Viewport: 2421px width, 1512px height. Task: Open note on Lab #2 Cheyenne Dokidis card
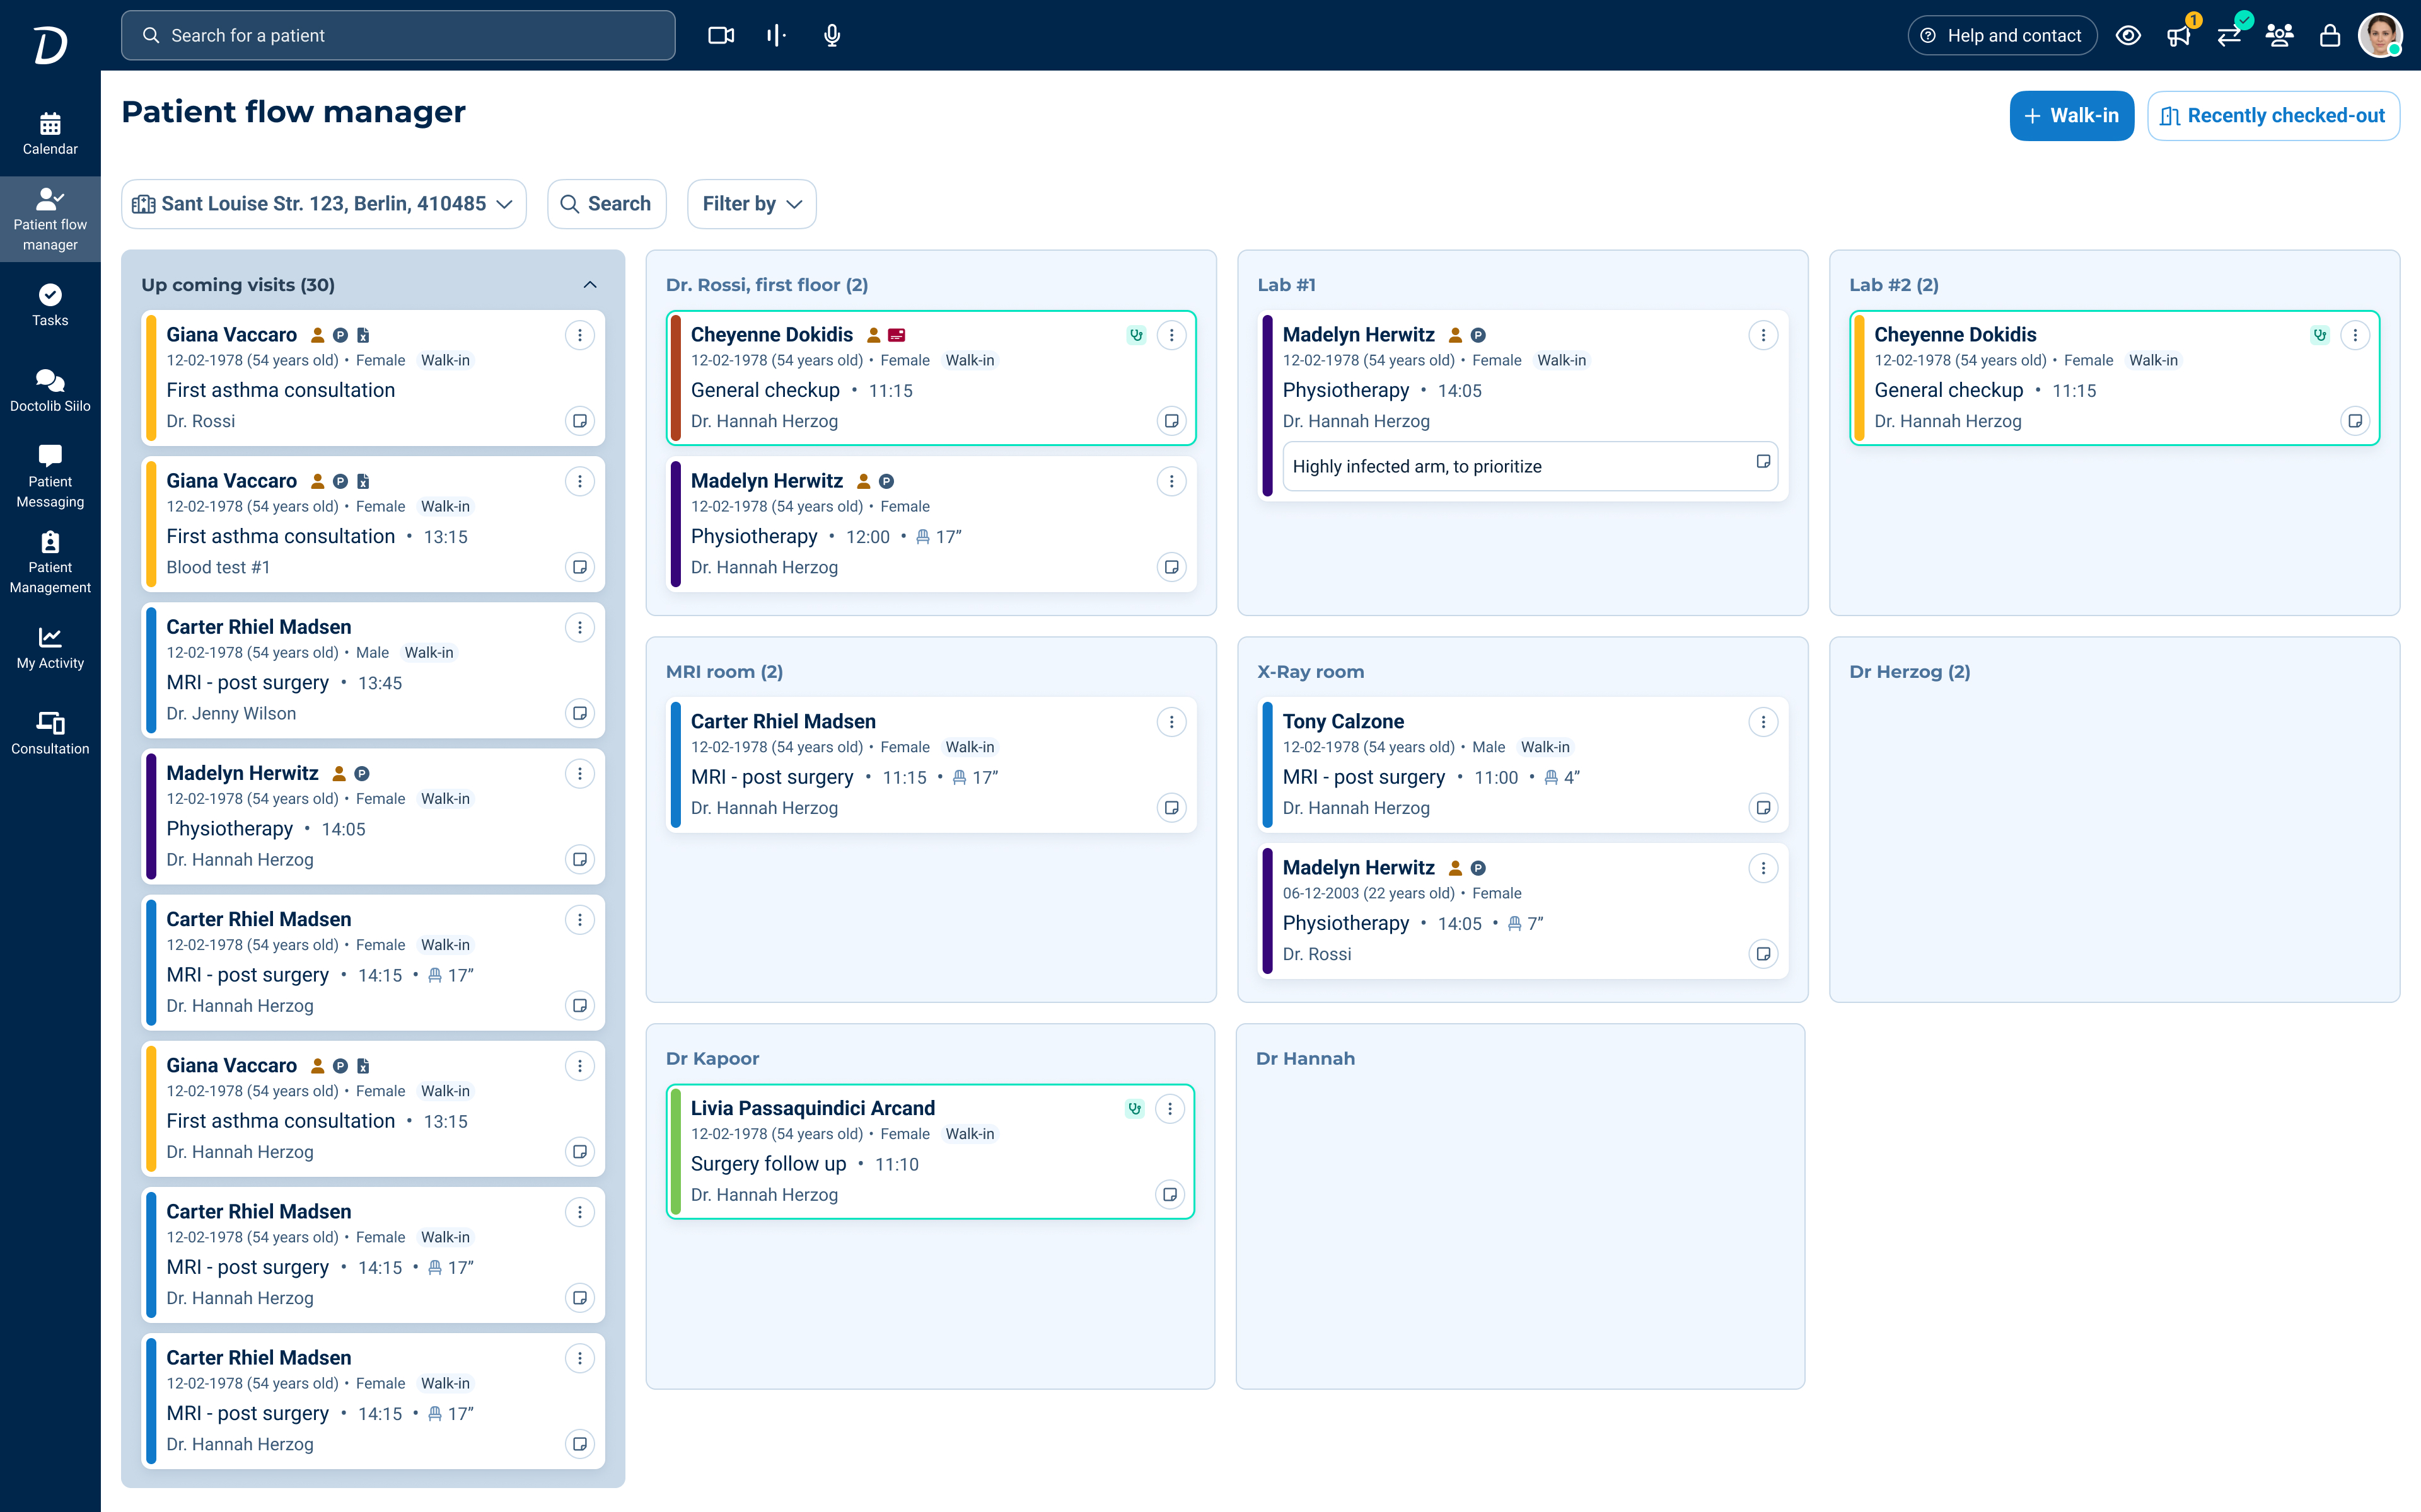pyautogui.click(x=2355, y=421)
